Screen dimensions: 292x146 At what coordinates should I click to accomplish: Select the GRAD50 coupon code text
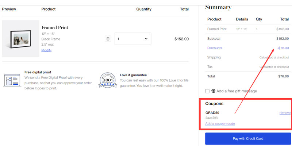[212, 113]
